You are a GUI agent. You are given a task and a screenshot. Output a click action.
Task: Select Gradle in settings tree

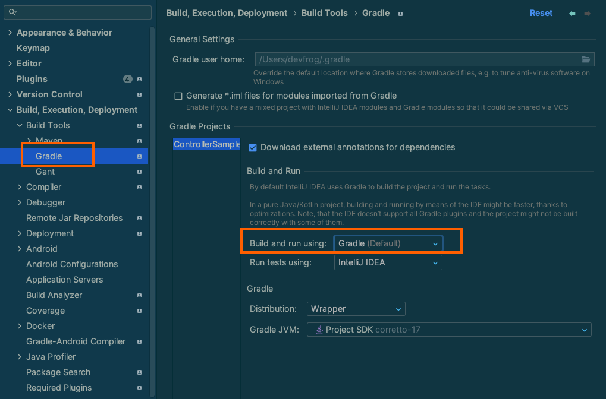click(x=49, y=156)
